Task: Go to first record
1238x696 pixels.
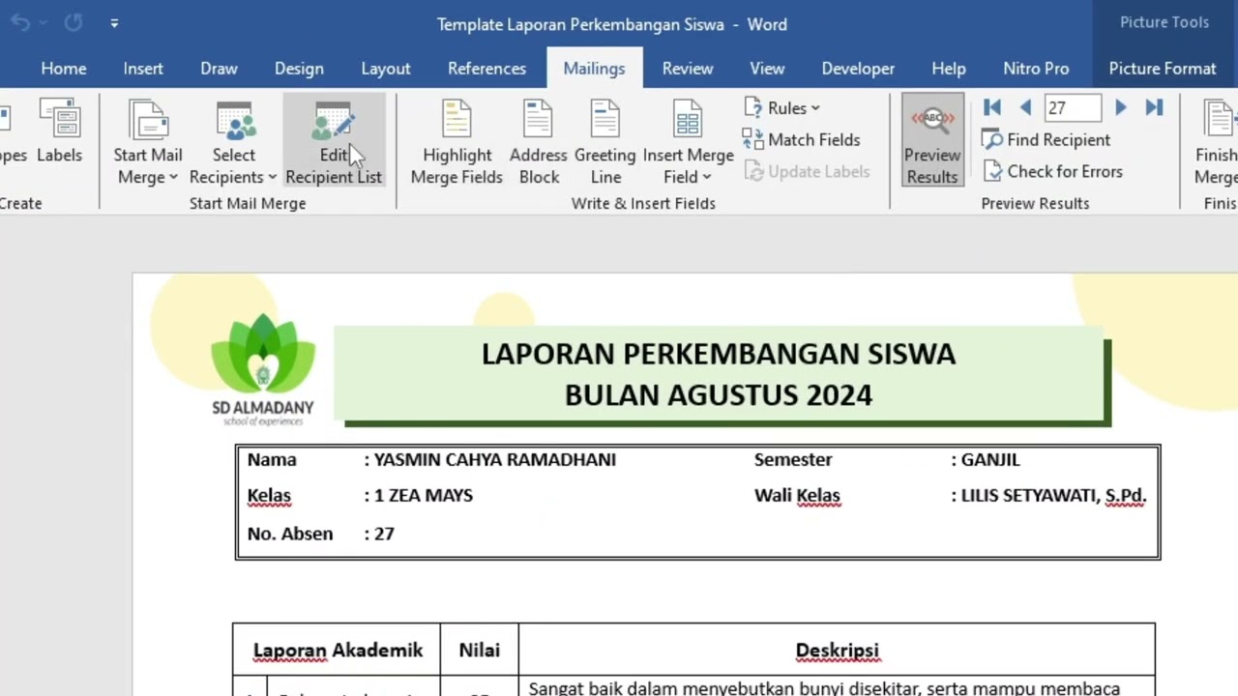Action: [x=992, y=108]
